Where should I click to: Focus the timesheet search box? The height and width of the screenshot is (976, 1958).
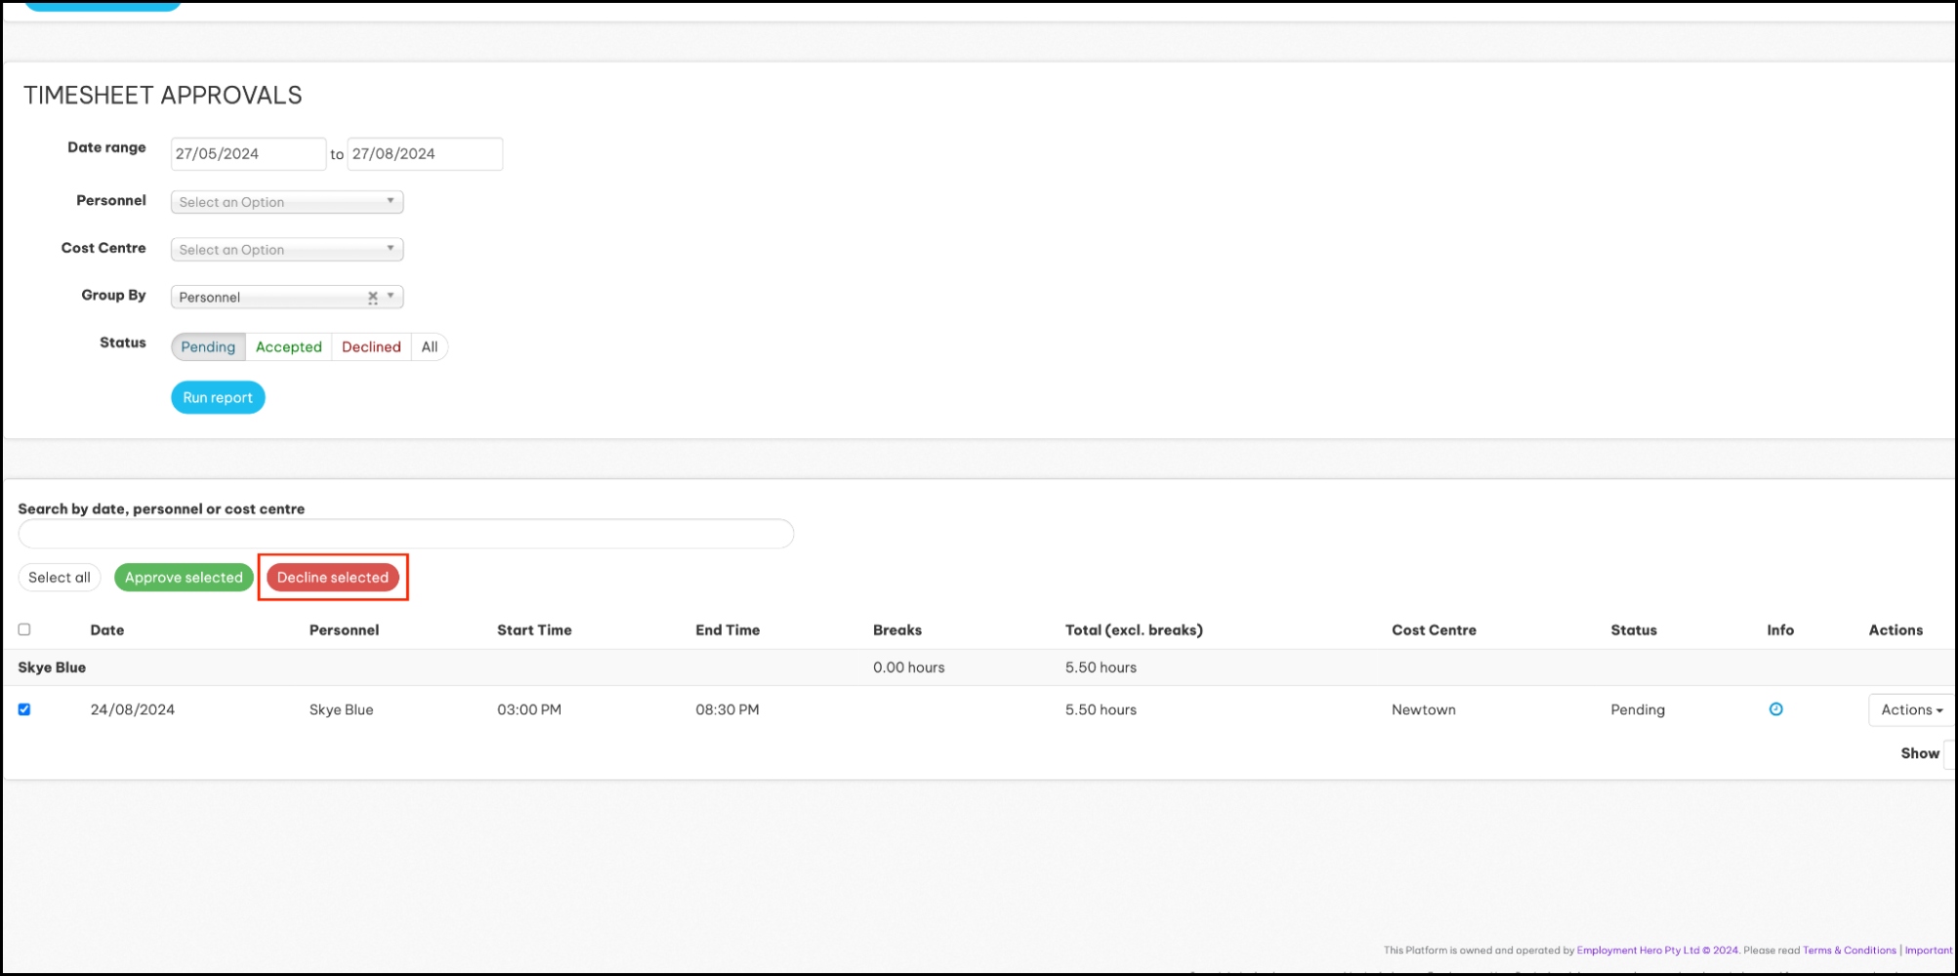pyautogui.click(x=405, y=534)
